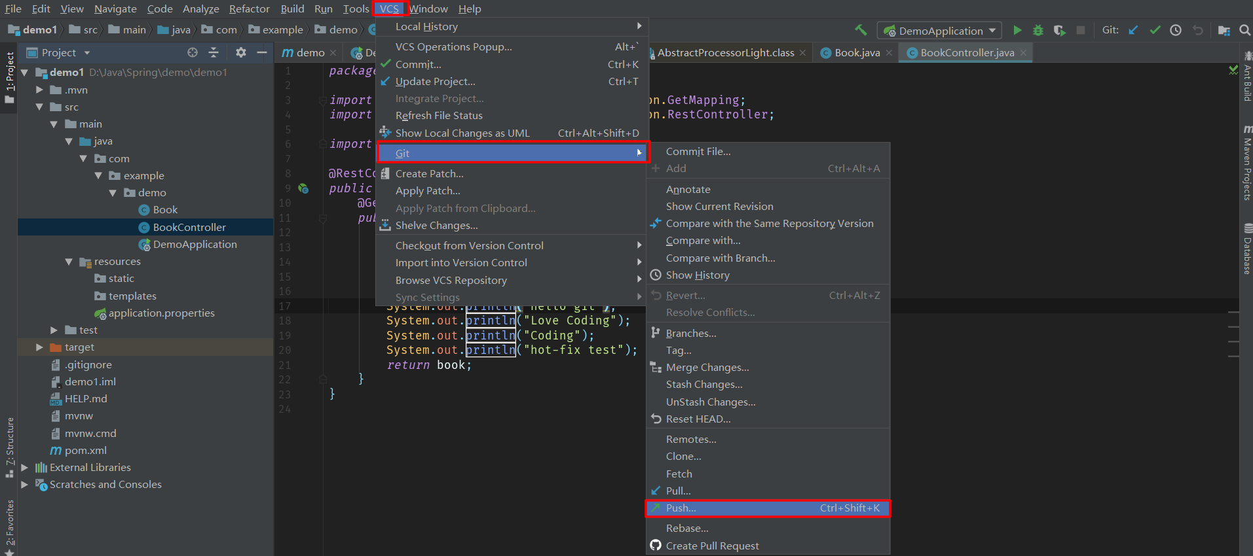Screen dimensions: 1253x556
Task: Choose Compare with Branch... entry
Action: click(x=768, y=258)
